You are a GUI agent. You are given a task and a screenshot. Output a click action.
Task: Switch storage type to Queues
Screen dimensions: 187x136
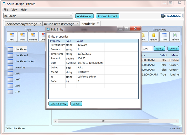point(154,36)
